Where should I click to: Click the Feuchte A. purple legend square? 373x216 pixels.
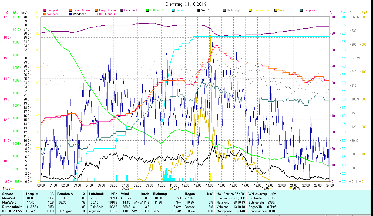(x=122, y=10)
